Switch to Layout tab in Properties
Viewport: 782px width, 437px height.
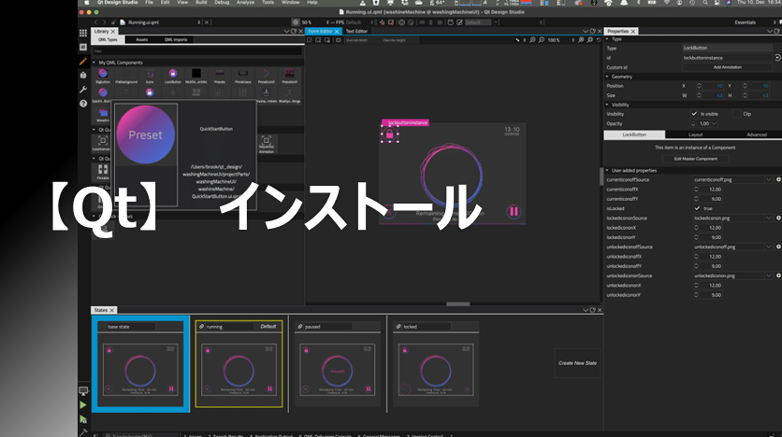tap(695, 134)
